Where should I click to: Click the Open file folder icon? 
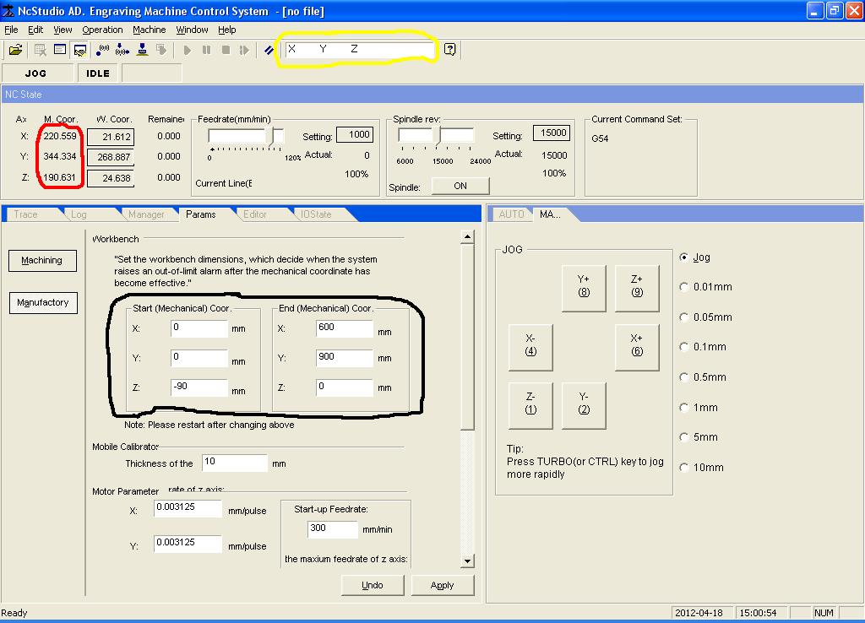pos(15,50)
